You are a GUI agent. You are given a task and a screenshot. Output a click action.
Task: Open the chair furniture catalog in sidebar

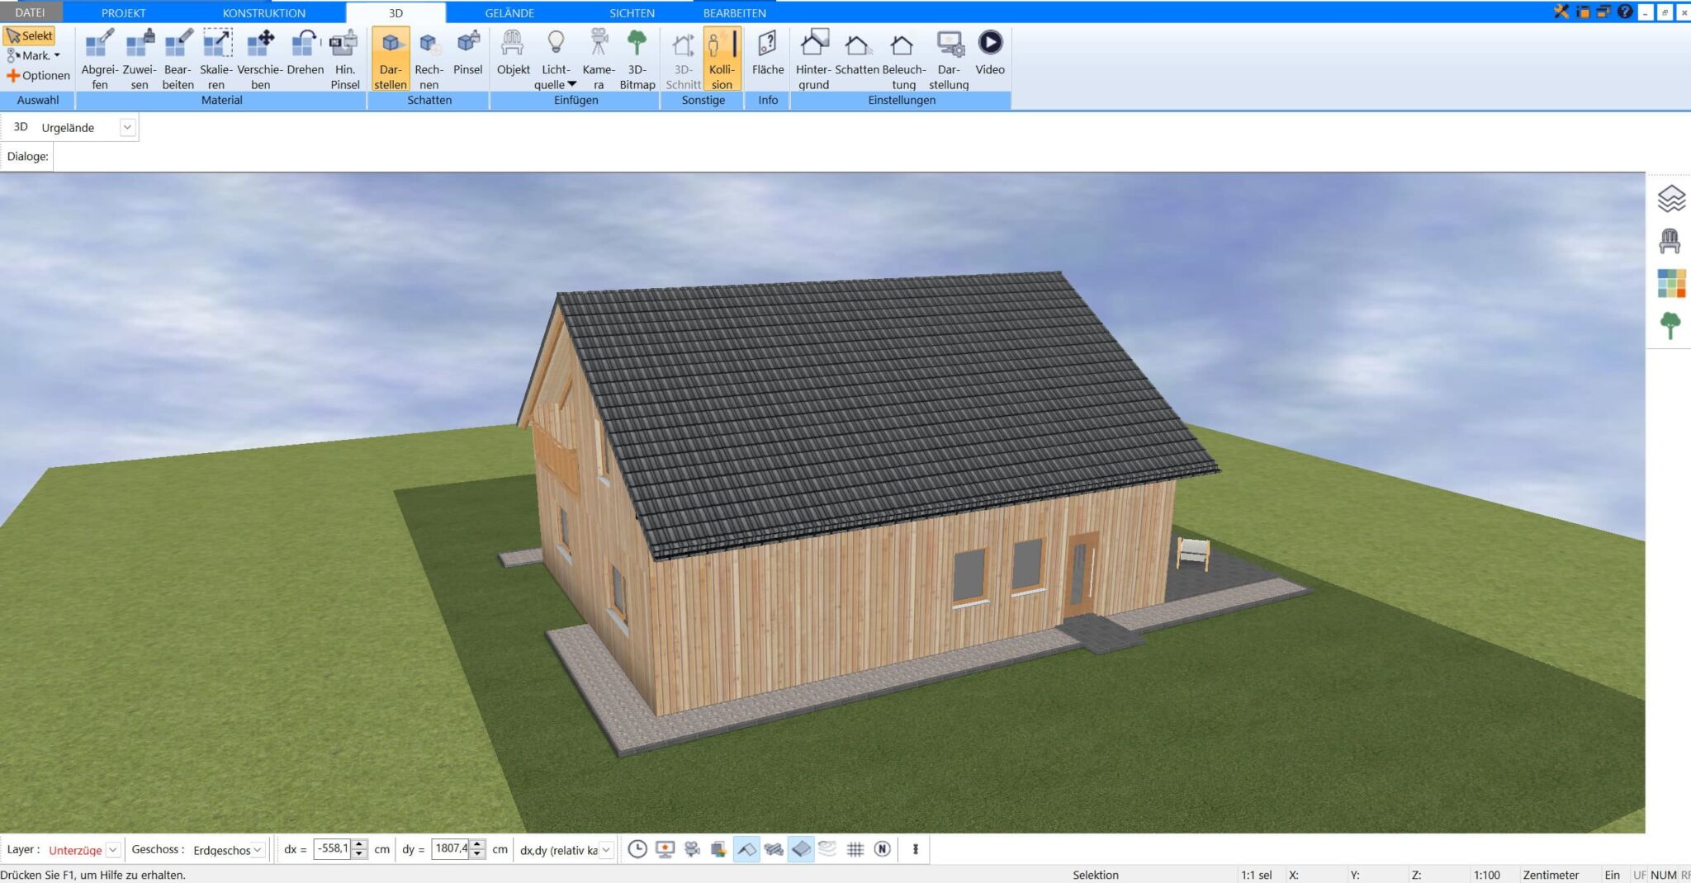pos(1670,241)
